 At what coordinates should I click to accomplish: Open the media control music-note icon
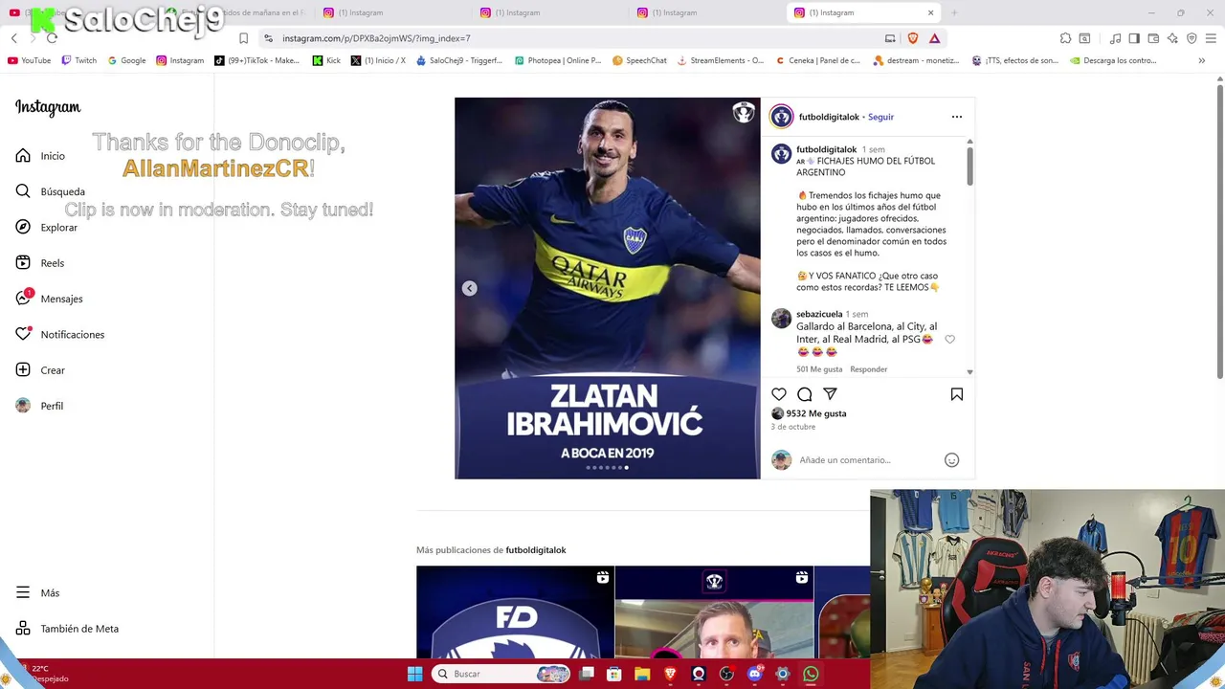click(1115, 38)
